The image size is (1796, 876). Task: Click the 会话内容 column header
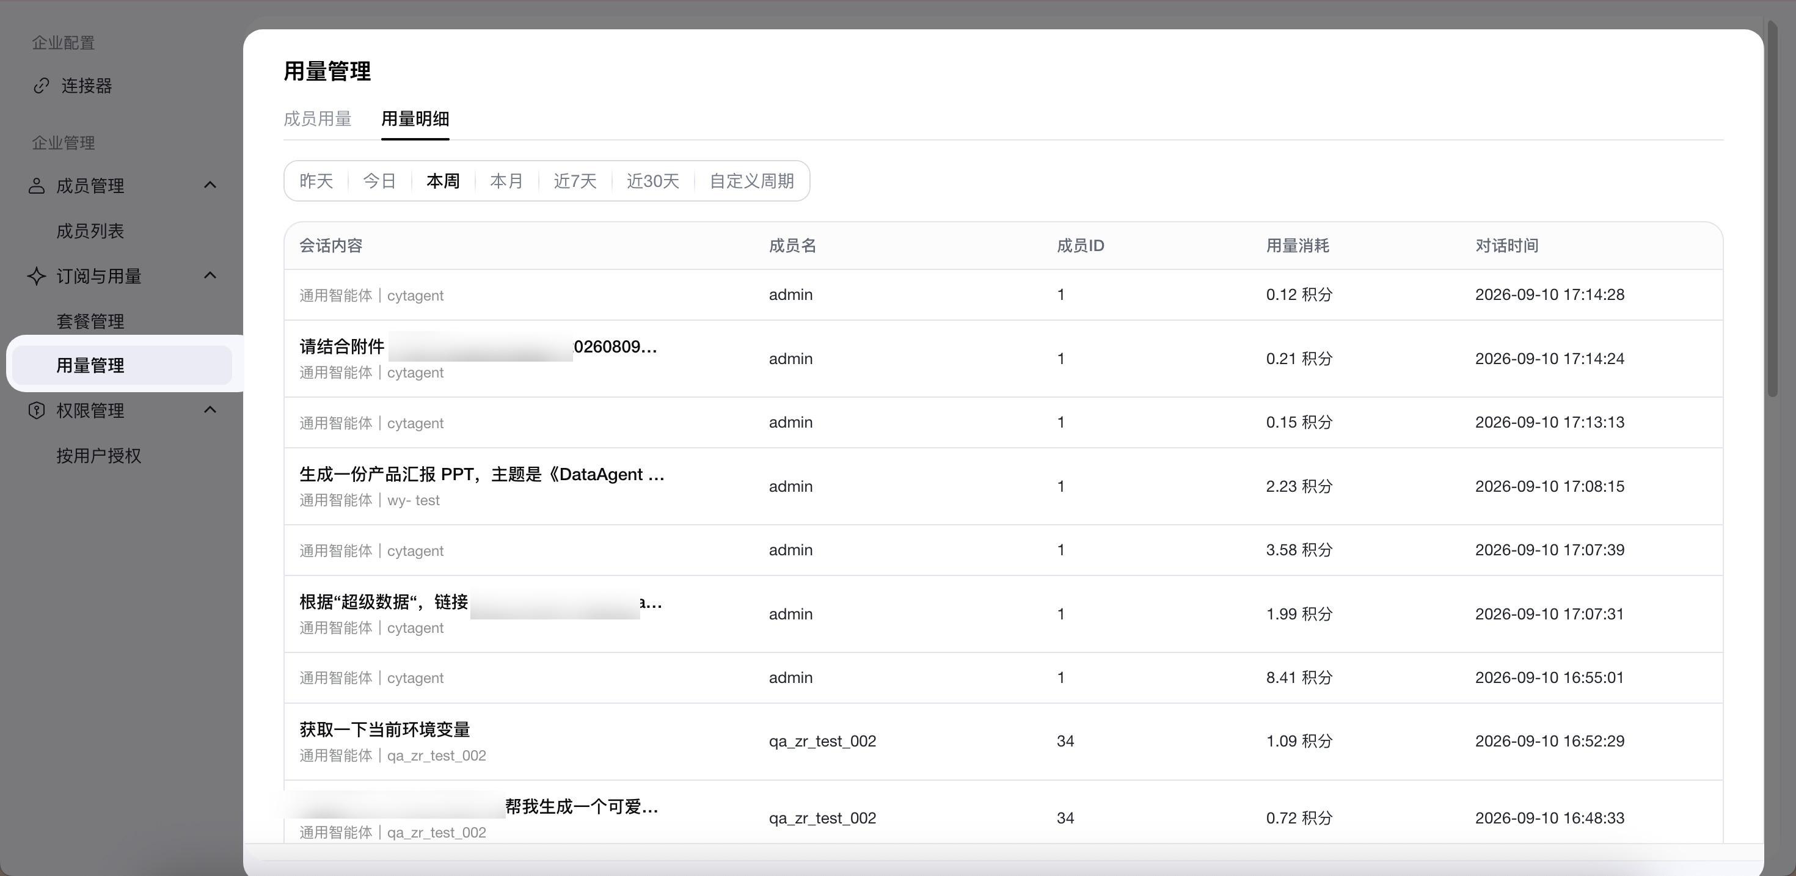(x=330, y=246)
